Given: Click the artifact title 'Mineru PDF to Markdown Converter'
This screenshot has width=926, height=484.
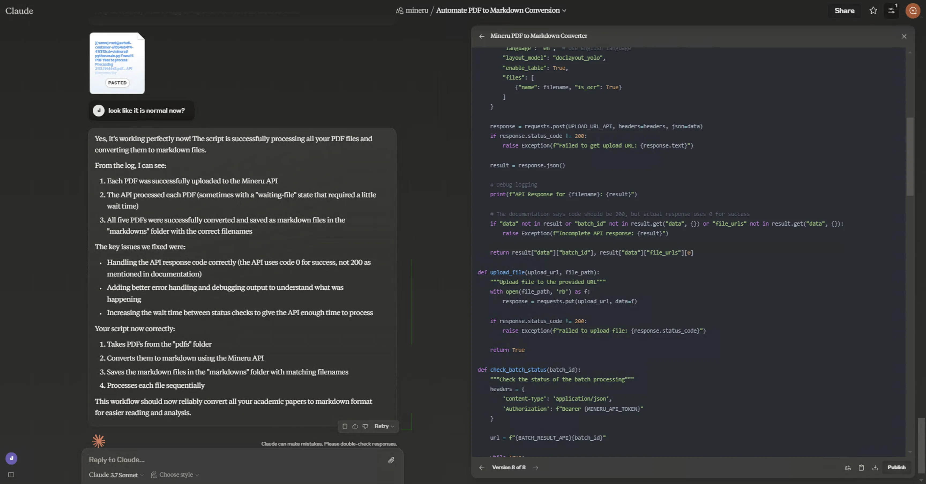Looking at the screenshot, I should 539,36.
